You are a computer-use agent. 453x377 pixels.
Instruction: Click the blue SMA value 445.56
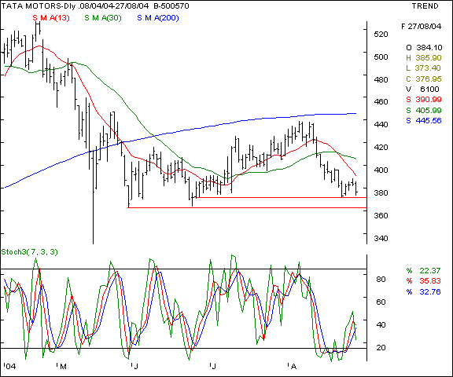point(429,121)
